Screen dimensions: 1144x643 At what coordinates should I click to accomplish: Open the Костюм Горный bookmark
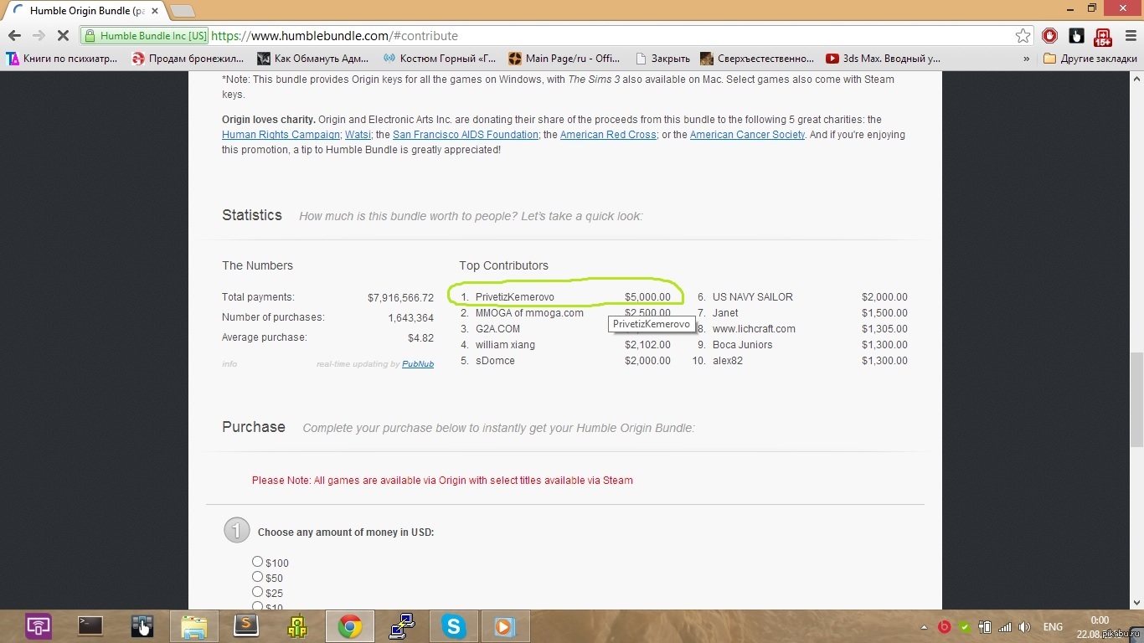[x=439, y=59]
